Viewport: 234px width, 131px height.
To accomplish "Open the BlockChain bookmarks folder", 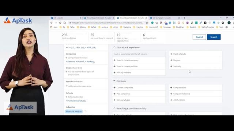I will tap(178, 27).
